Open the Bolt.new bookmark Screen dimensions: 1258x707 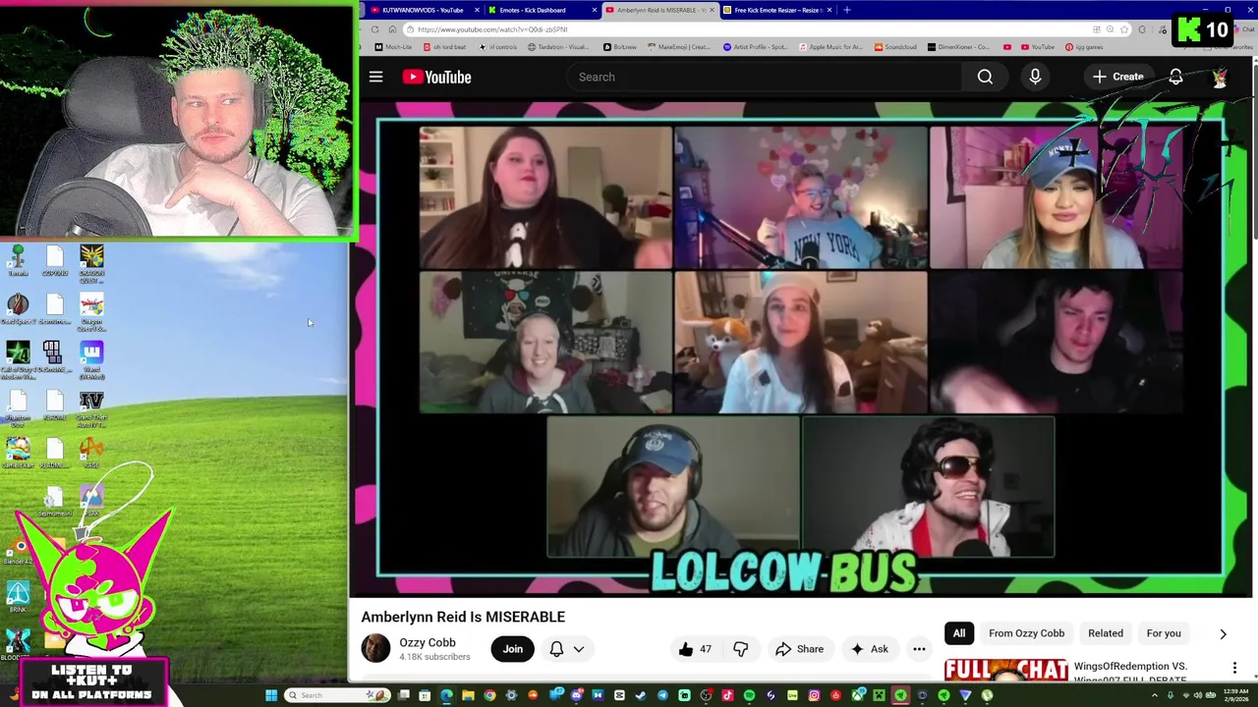click(620, 47)
